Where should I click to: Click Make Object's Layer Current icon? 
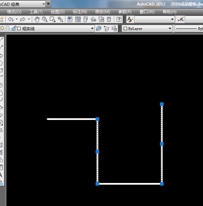[99, 28]
